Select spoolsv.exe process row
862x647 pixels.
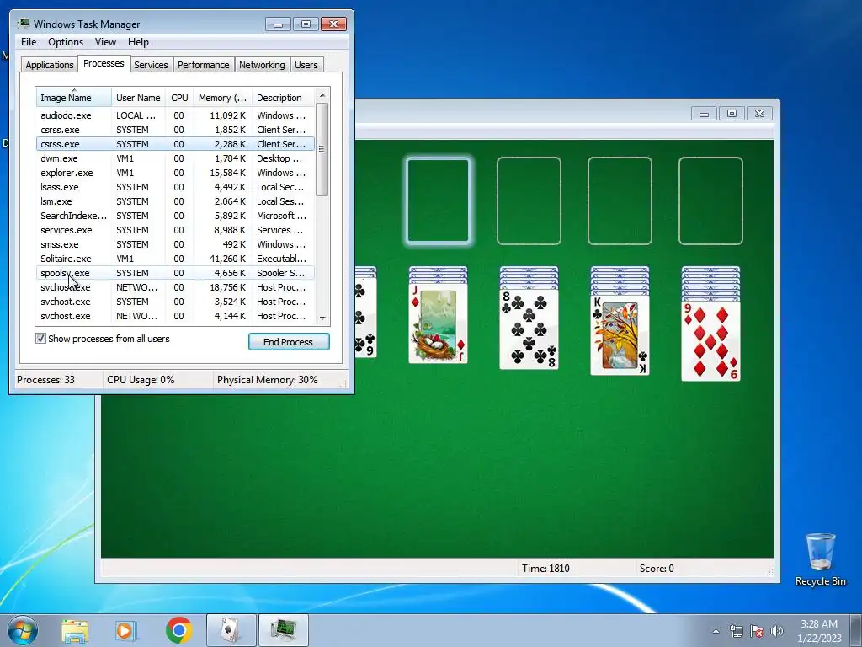click(x=175, y=273)
